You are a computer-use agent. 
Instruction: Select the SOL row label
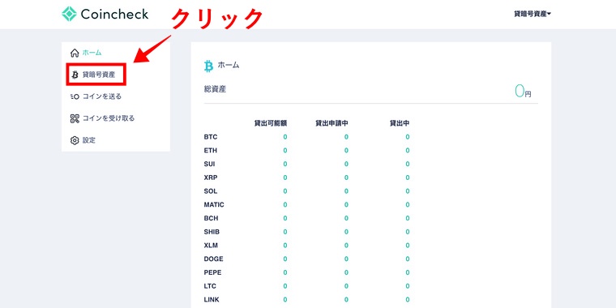[211, 191]
